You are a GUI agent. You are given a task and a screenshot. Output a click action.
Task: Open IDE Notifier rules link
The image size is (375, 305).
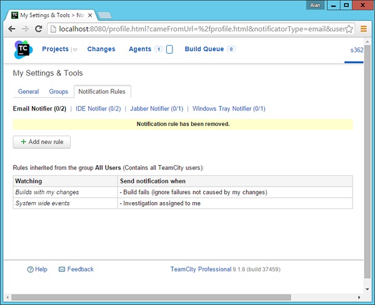(98, 109)
